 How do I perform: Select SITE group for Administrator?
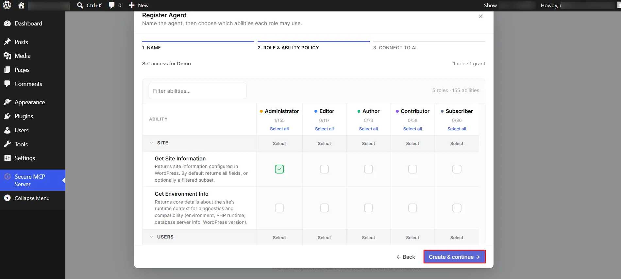pos(279,143)
